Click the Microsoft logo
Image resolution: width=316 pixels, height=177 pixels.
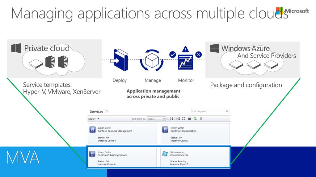click(293, 11)
